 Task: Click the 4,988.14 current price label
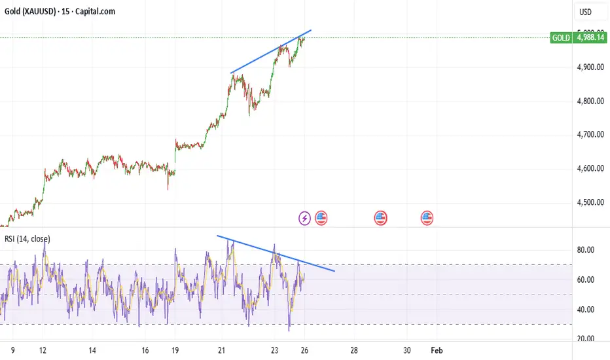tap(590, 37)
